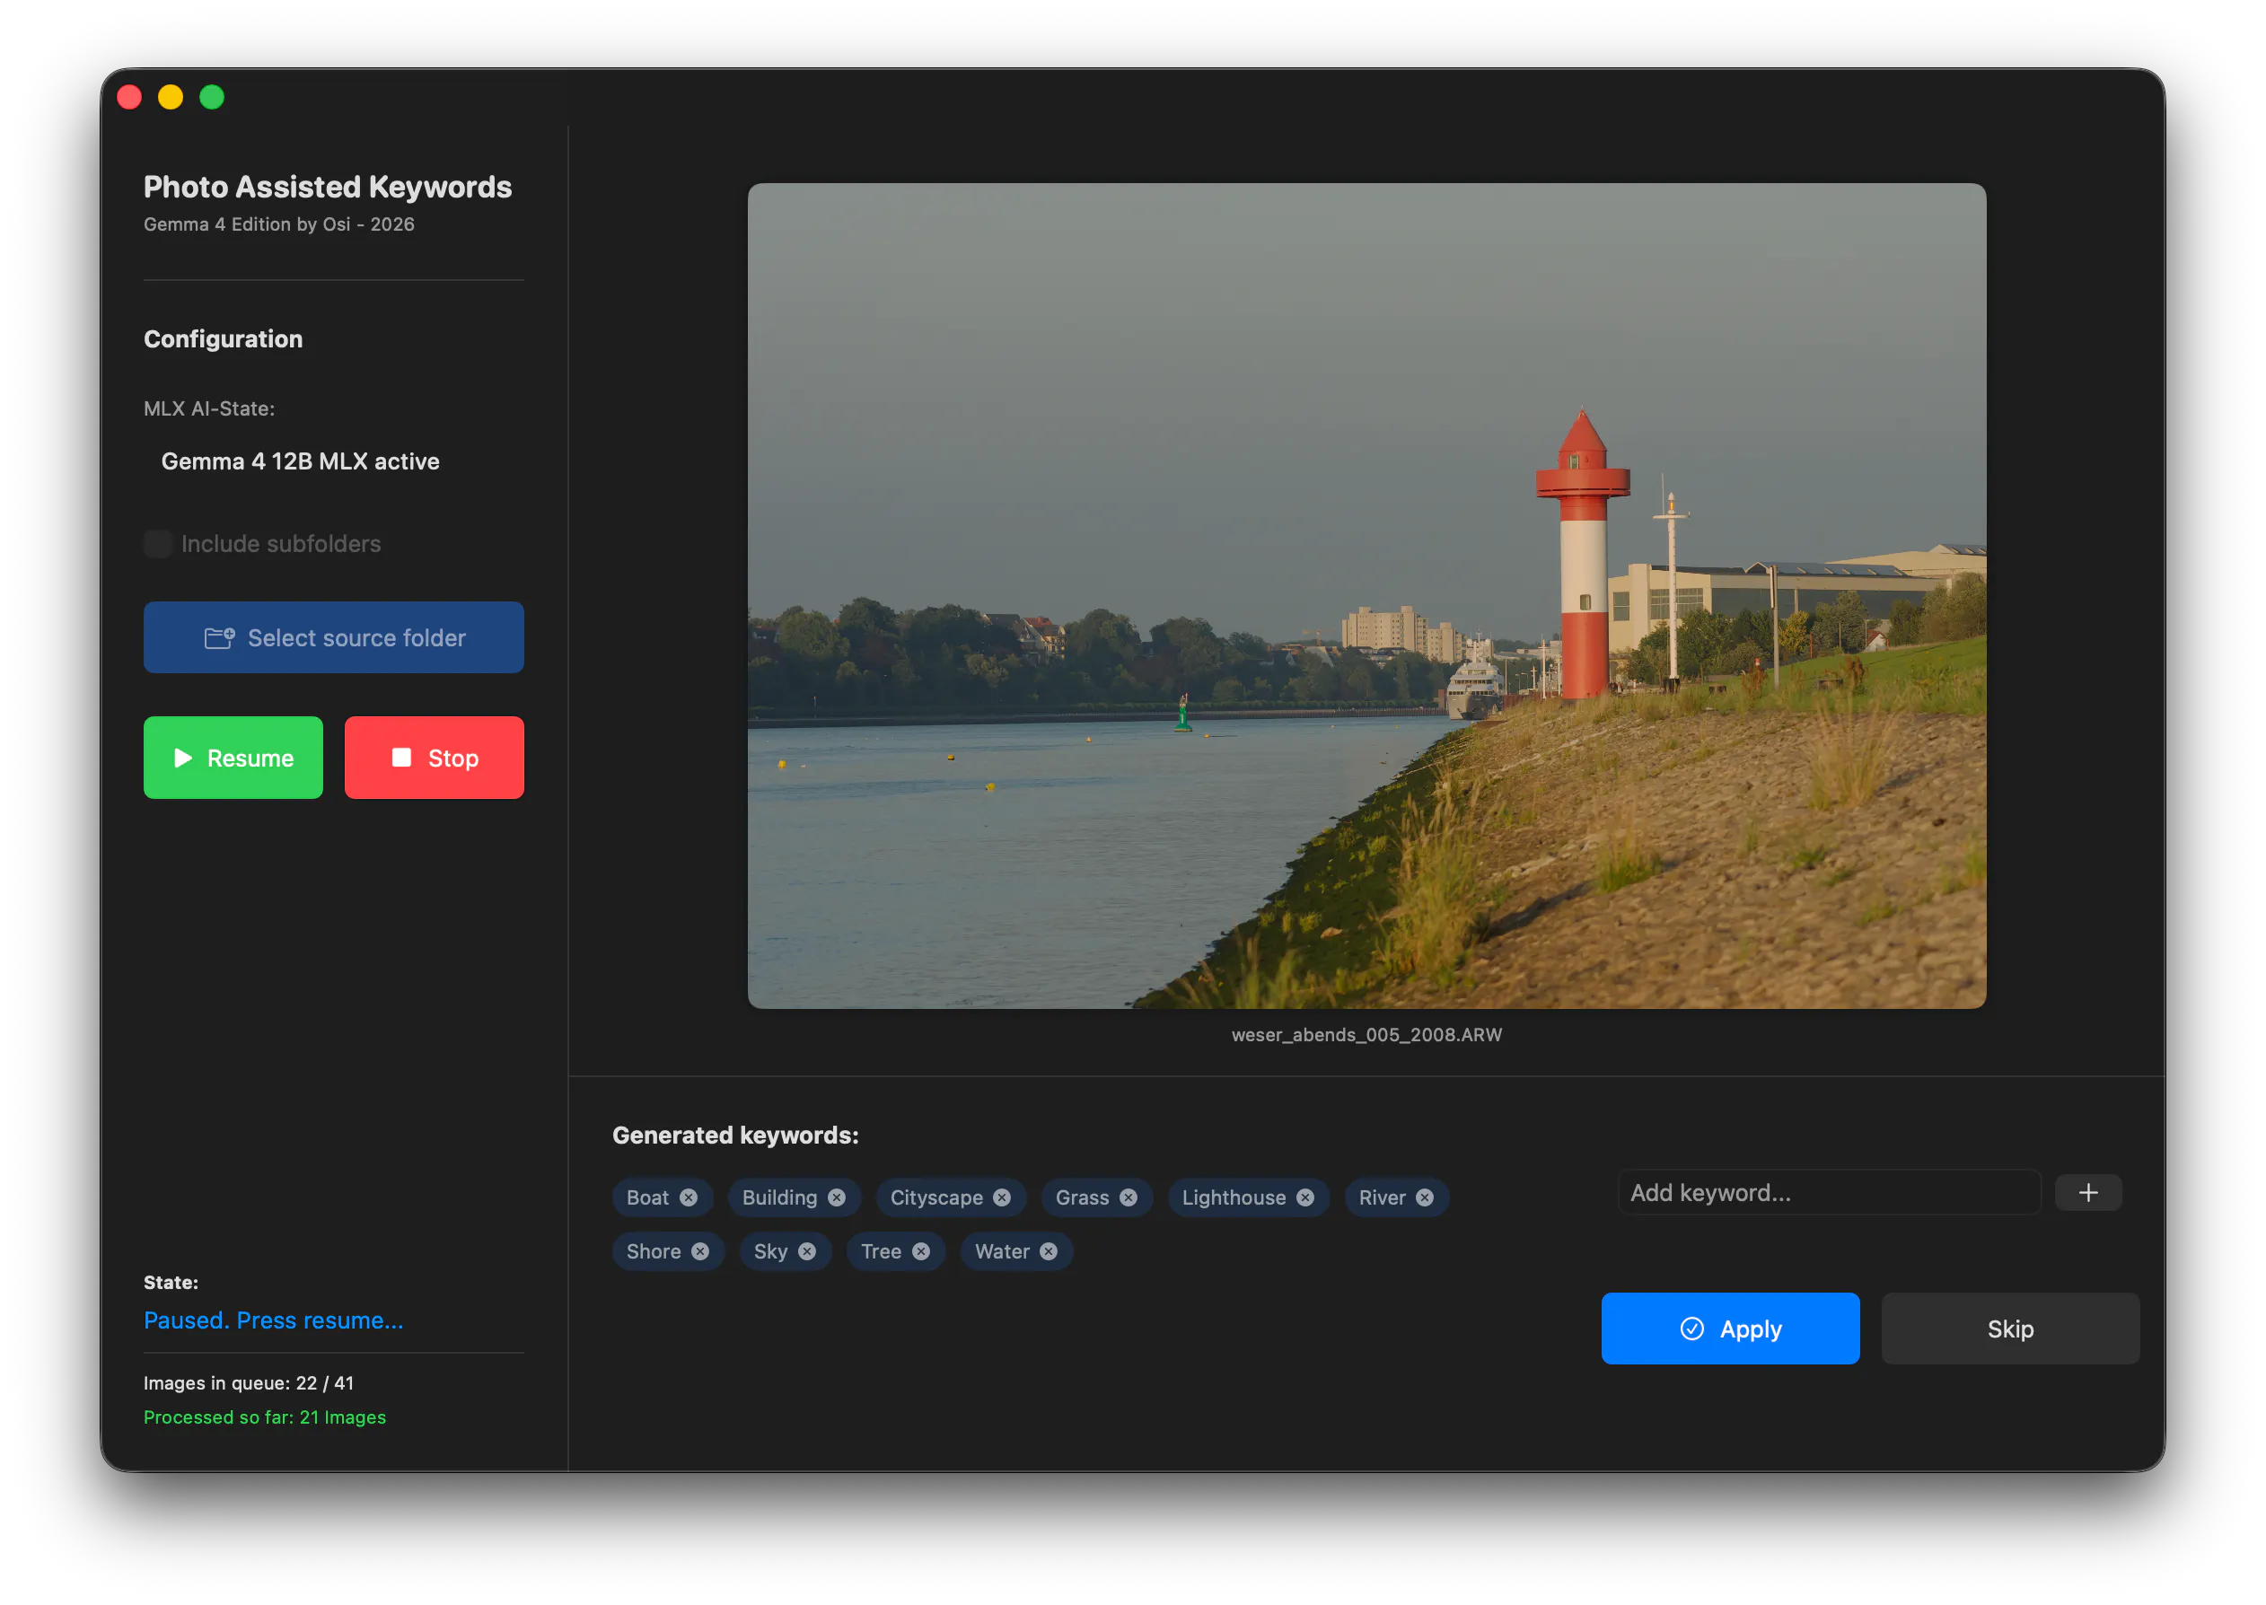Resume keyword processing

click(x=233, y=758)
